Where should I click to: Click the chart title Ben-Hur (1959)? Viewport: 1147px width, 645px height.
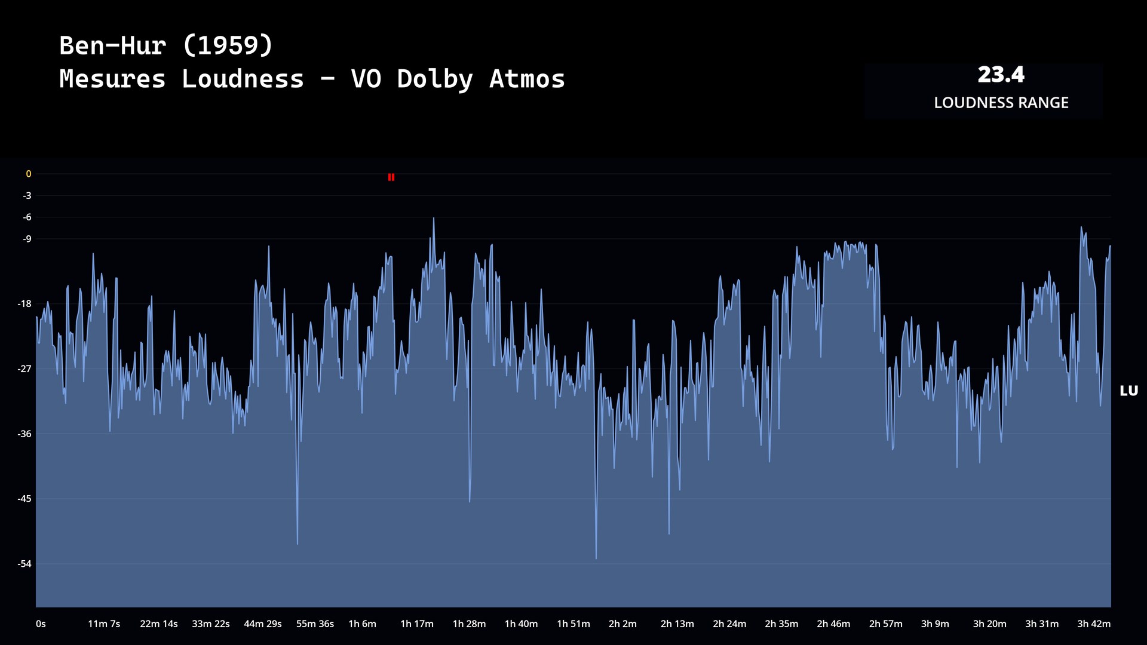pos(166,46)
